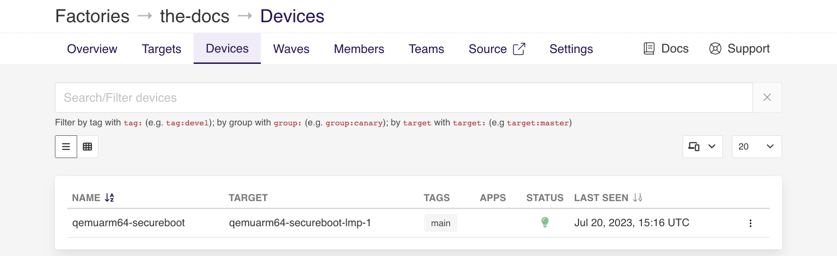Open the device type filter dropdown

(702, 147)
